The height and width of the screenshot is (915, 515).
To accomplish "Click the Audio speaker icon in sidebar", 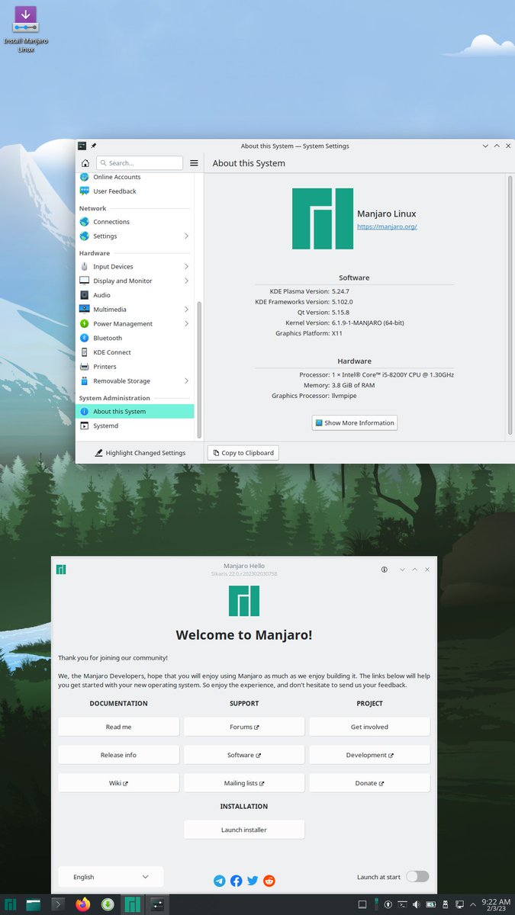I will 85,295.
